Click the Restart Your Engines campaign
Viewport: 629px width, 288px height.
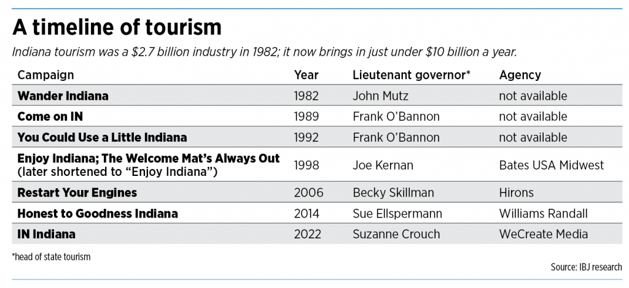click(77, 193)
